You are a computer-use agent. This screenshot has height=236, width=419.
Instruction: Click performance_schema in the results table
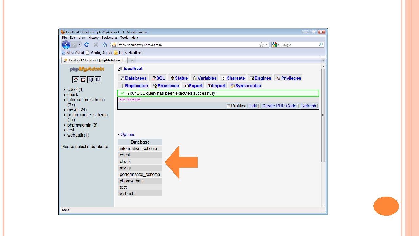140,174
